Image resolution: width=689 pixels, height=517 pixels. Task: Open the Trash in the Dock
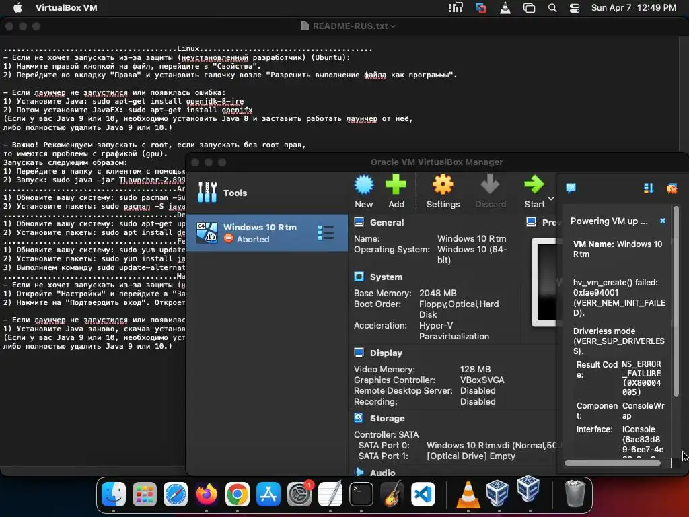(x=575, y=494)
